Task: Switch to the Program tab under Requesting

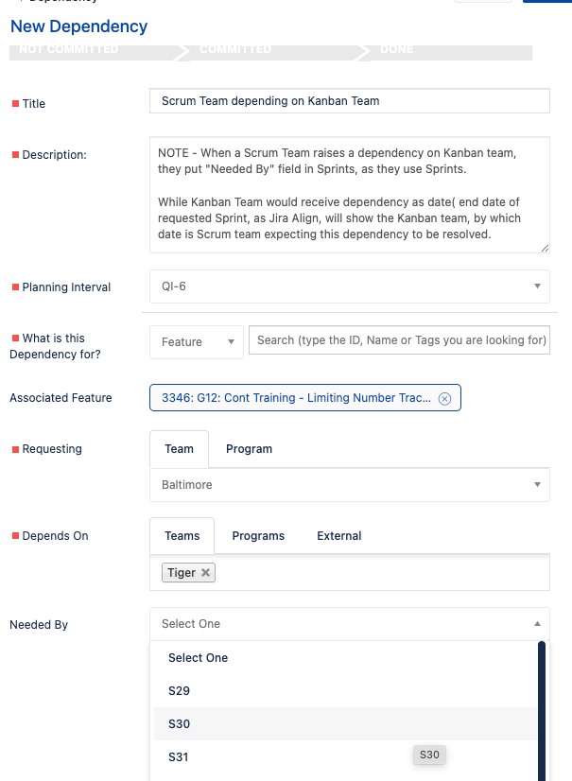Action: 249,448
